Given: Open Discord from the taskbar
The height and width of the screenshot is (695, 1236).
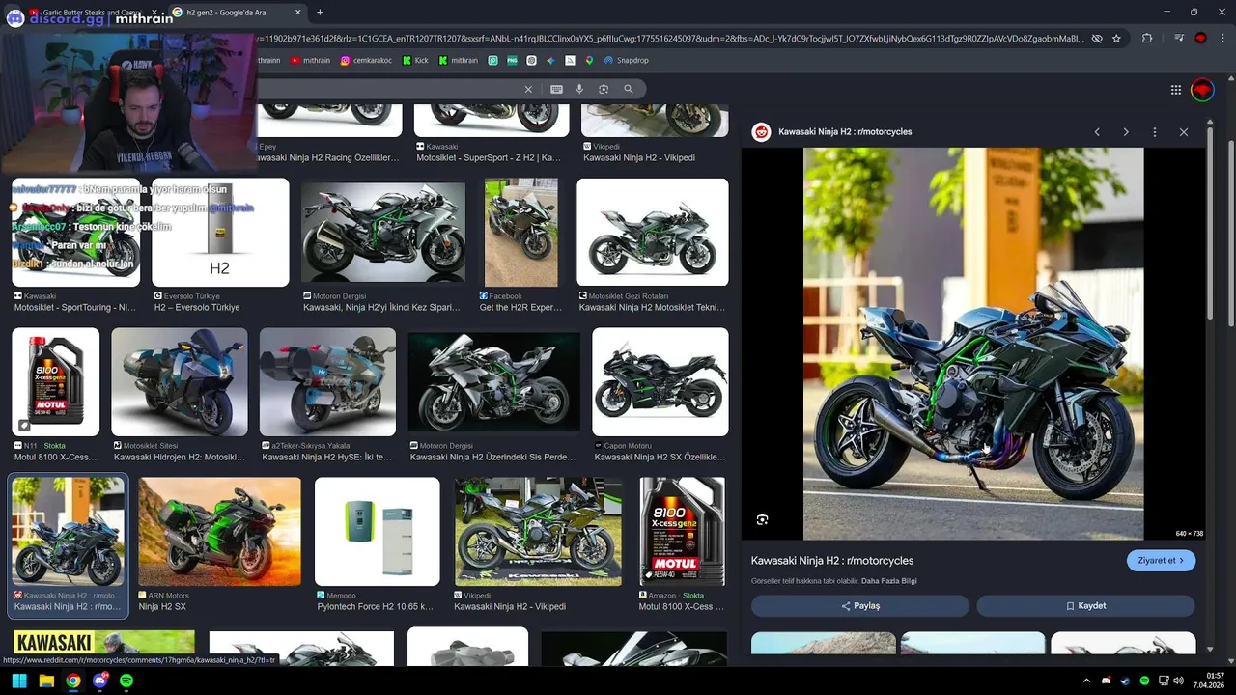Looking at the screenshot, I should tap(99, 681).
